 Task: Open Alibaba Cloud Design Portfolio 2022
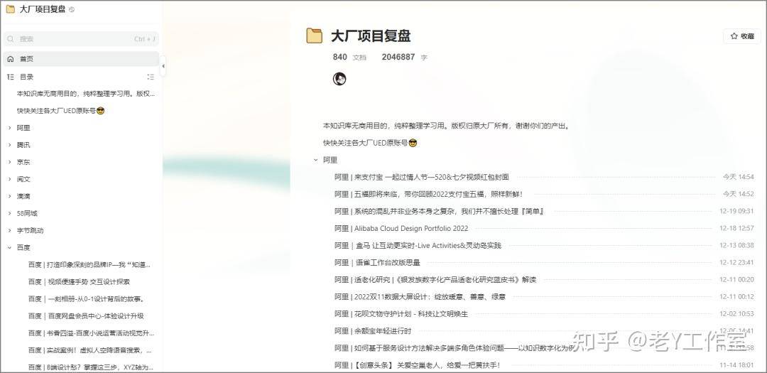401,228
